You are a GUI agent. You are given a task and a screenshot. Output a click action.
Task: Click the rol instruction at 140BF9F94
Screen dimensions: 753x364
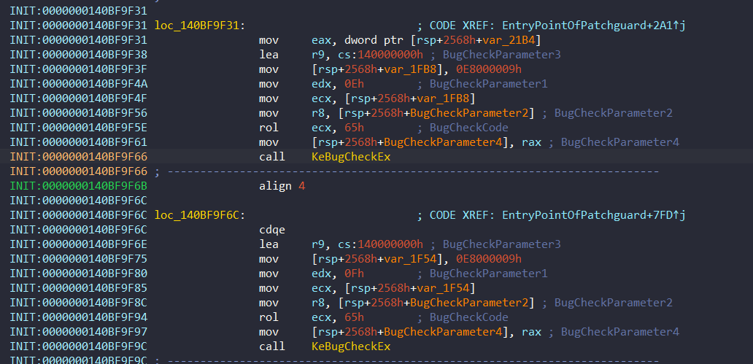[269, 317]
